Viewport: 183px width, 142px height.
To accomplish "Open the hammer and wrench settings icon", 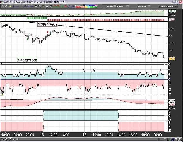I will pyautogui.click(x=51, y=6).
